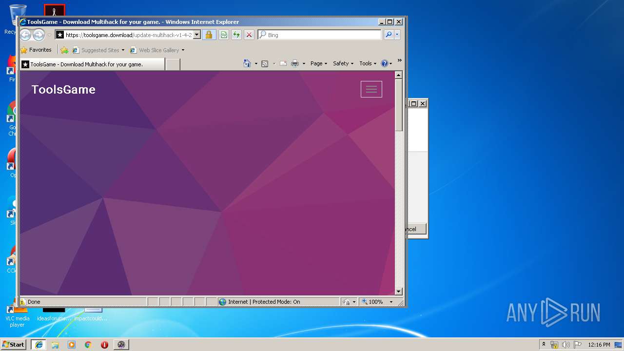
Task: Expand the Print options dropdown arrow
Action: pyautogui.click(x=304, y=64)
